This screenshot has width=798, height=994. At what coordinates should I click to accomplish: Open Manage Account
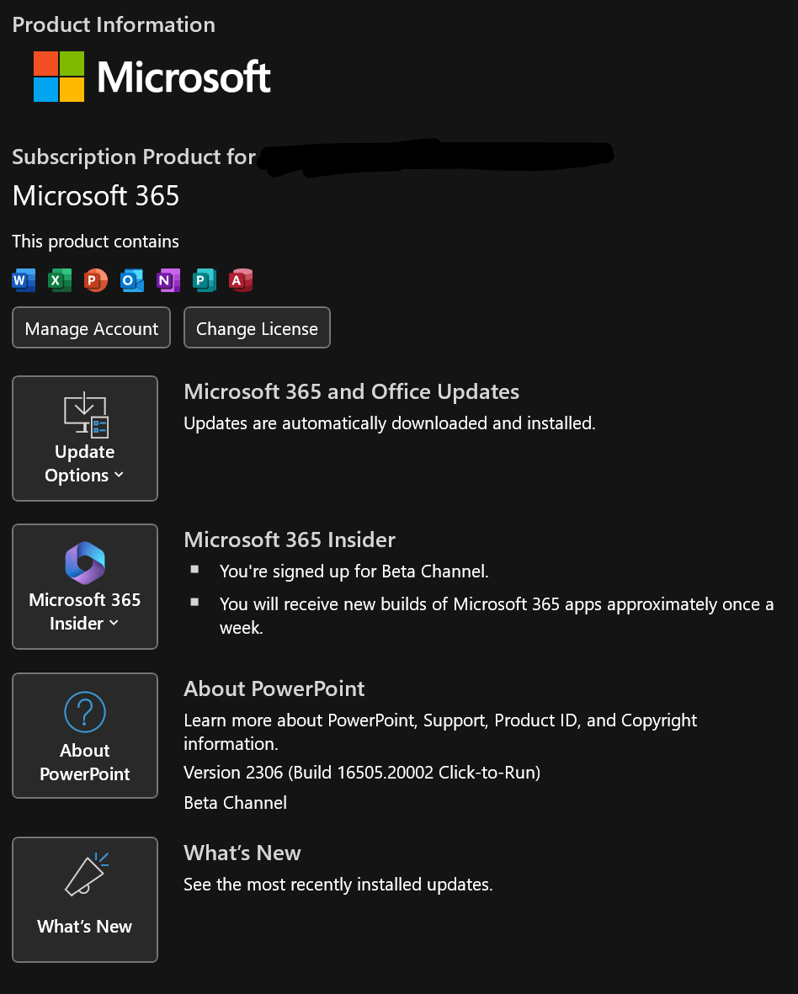(x=91, y=327)
